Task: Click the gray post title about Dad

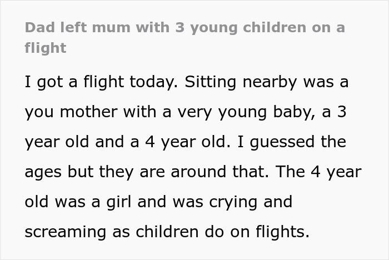Action: [x=184, y=28]
